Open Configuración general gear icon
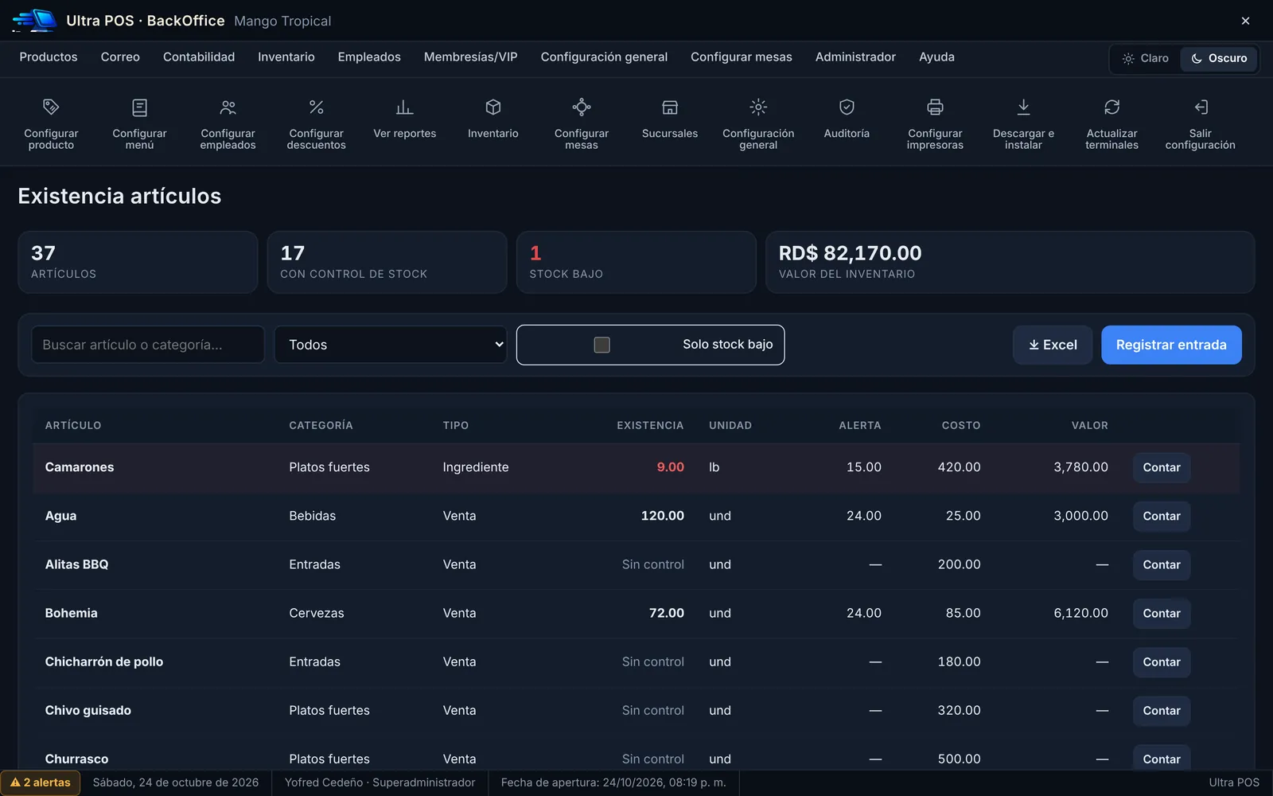1273x796 pixels. point(758,107)
